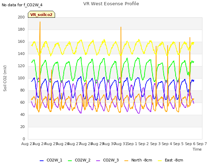Click the 180 y-axis tick label
The image size is (223, 167).
coord(21,29)
